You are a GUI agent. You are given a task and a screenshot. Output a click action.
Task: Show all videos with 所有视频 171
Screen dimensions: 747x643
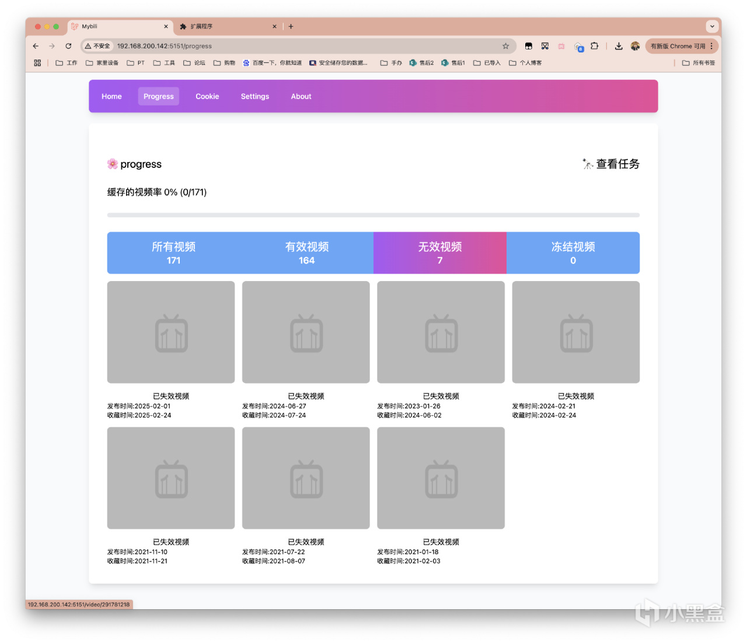coord(174,253)
